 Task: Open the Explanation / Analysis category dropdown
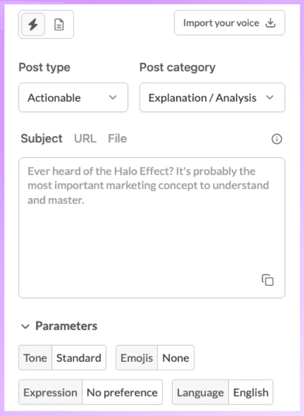(x=212, y=98)
